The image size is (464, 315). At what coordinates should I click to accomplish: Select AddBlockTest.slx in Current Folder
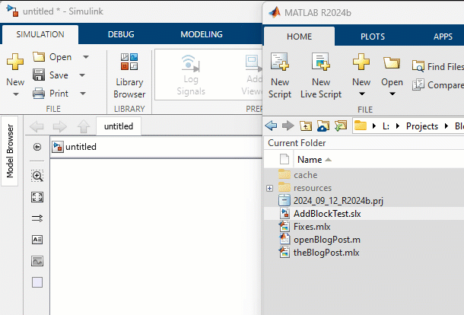click(326, 214)
